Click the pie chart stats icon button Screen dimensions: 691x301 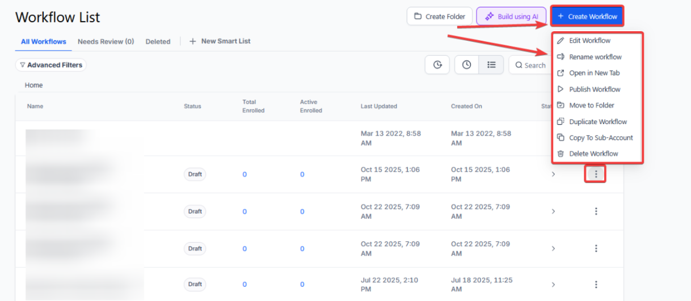[x=437, y=65]
